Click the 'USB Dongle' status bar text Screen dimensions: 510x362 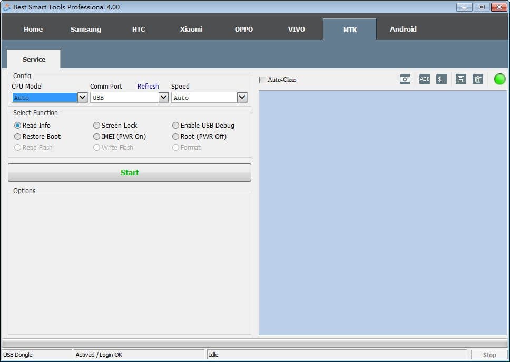click(17, 355)
